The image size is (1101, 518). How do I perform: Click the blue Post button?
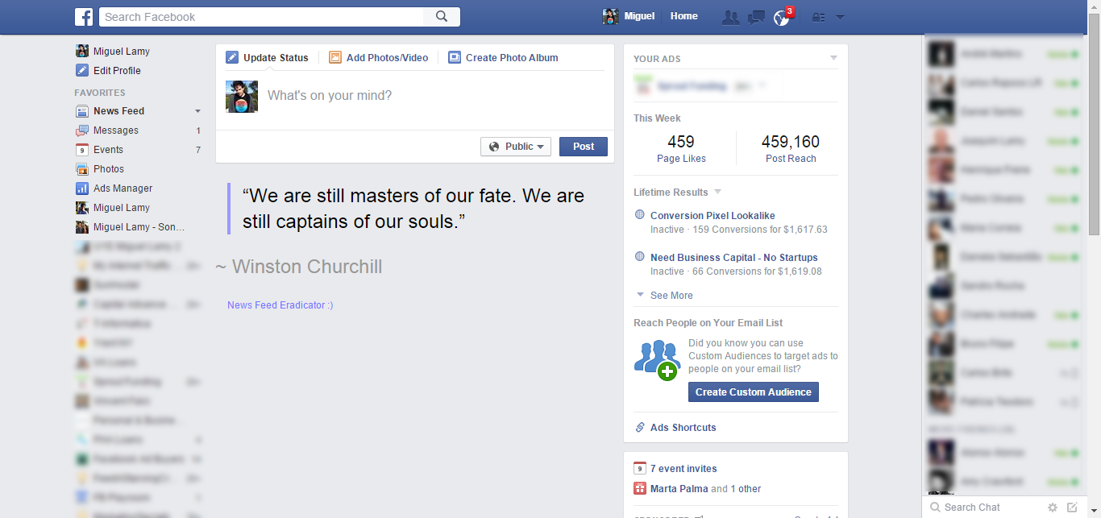pyautogui.click(x=584, y=147)
